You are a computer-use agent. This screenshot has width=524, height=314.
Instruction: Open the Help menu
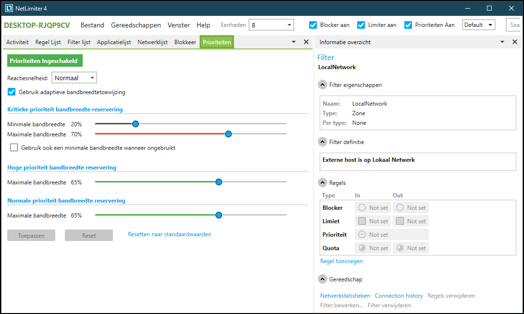tap(203, 25)
